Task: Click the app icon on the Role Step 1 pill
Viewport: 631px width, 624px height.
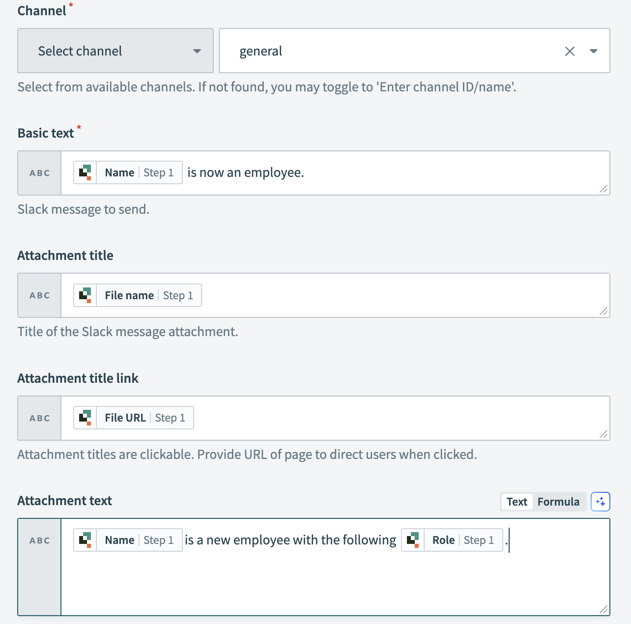Action: [413, 540]
